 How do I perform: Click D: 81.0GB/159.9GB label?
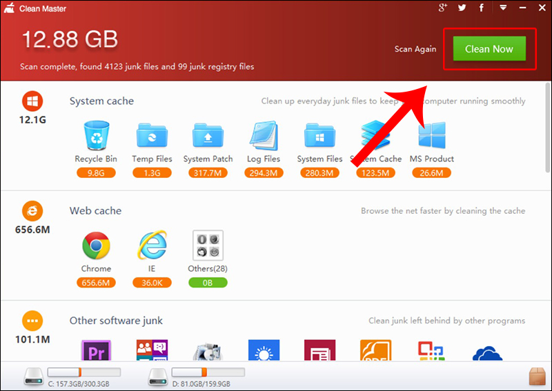point(201,383)
